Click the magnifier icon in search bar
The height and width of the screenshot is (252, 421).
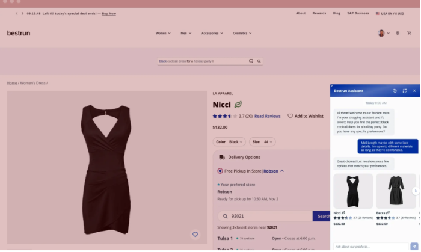[x=259, y=61]
